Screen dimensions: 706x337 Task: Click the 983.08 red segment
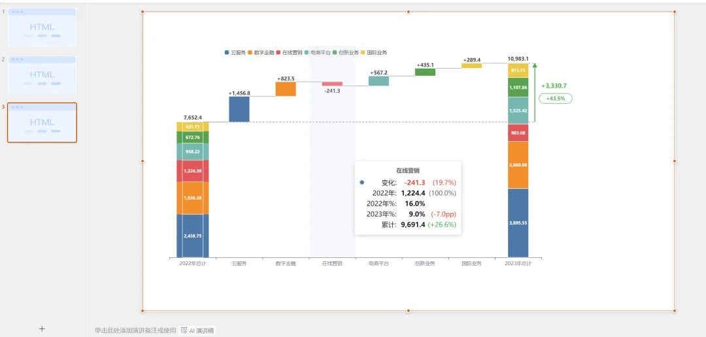pyautogui.click(x=518, y=133)
